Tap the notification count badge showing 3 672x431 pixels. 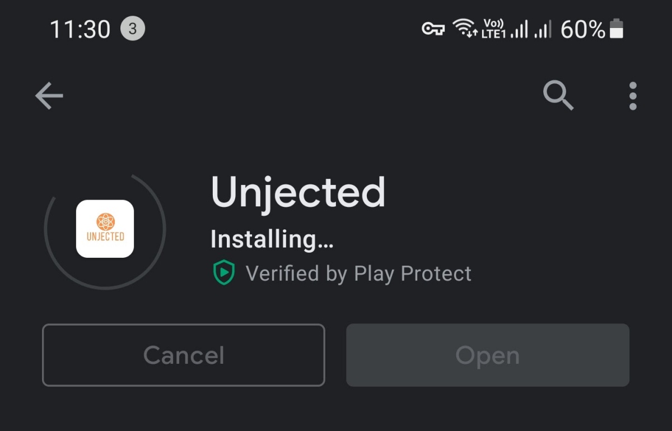[x=133, y=29]
